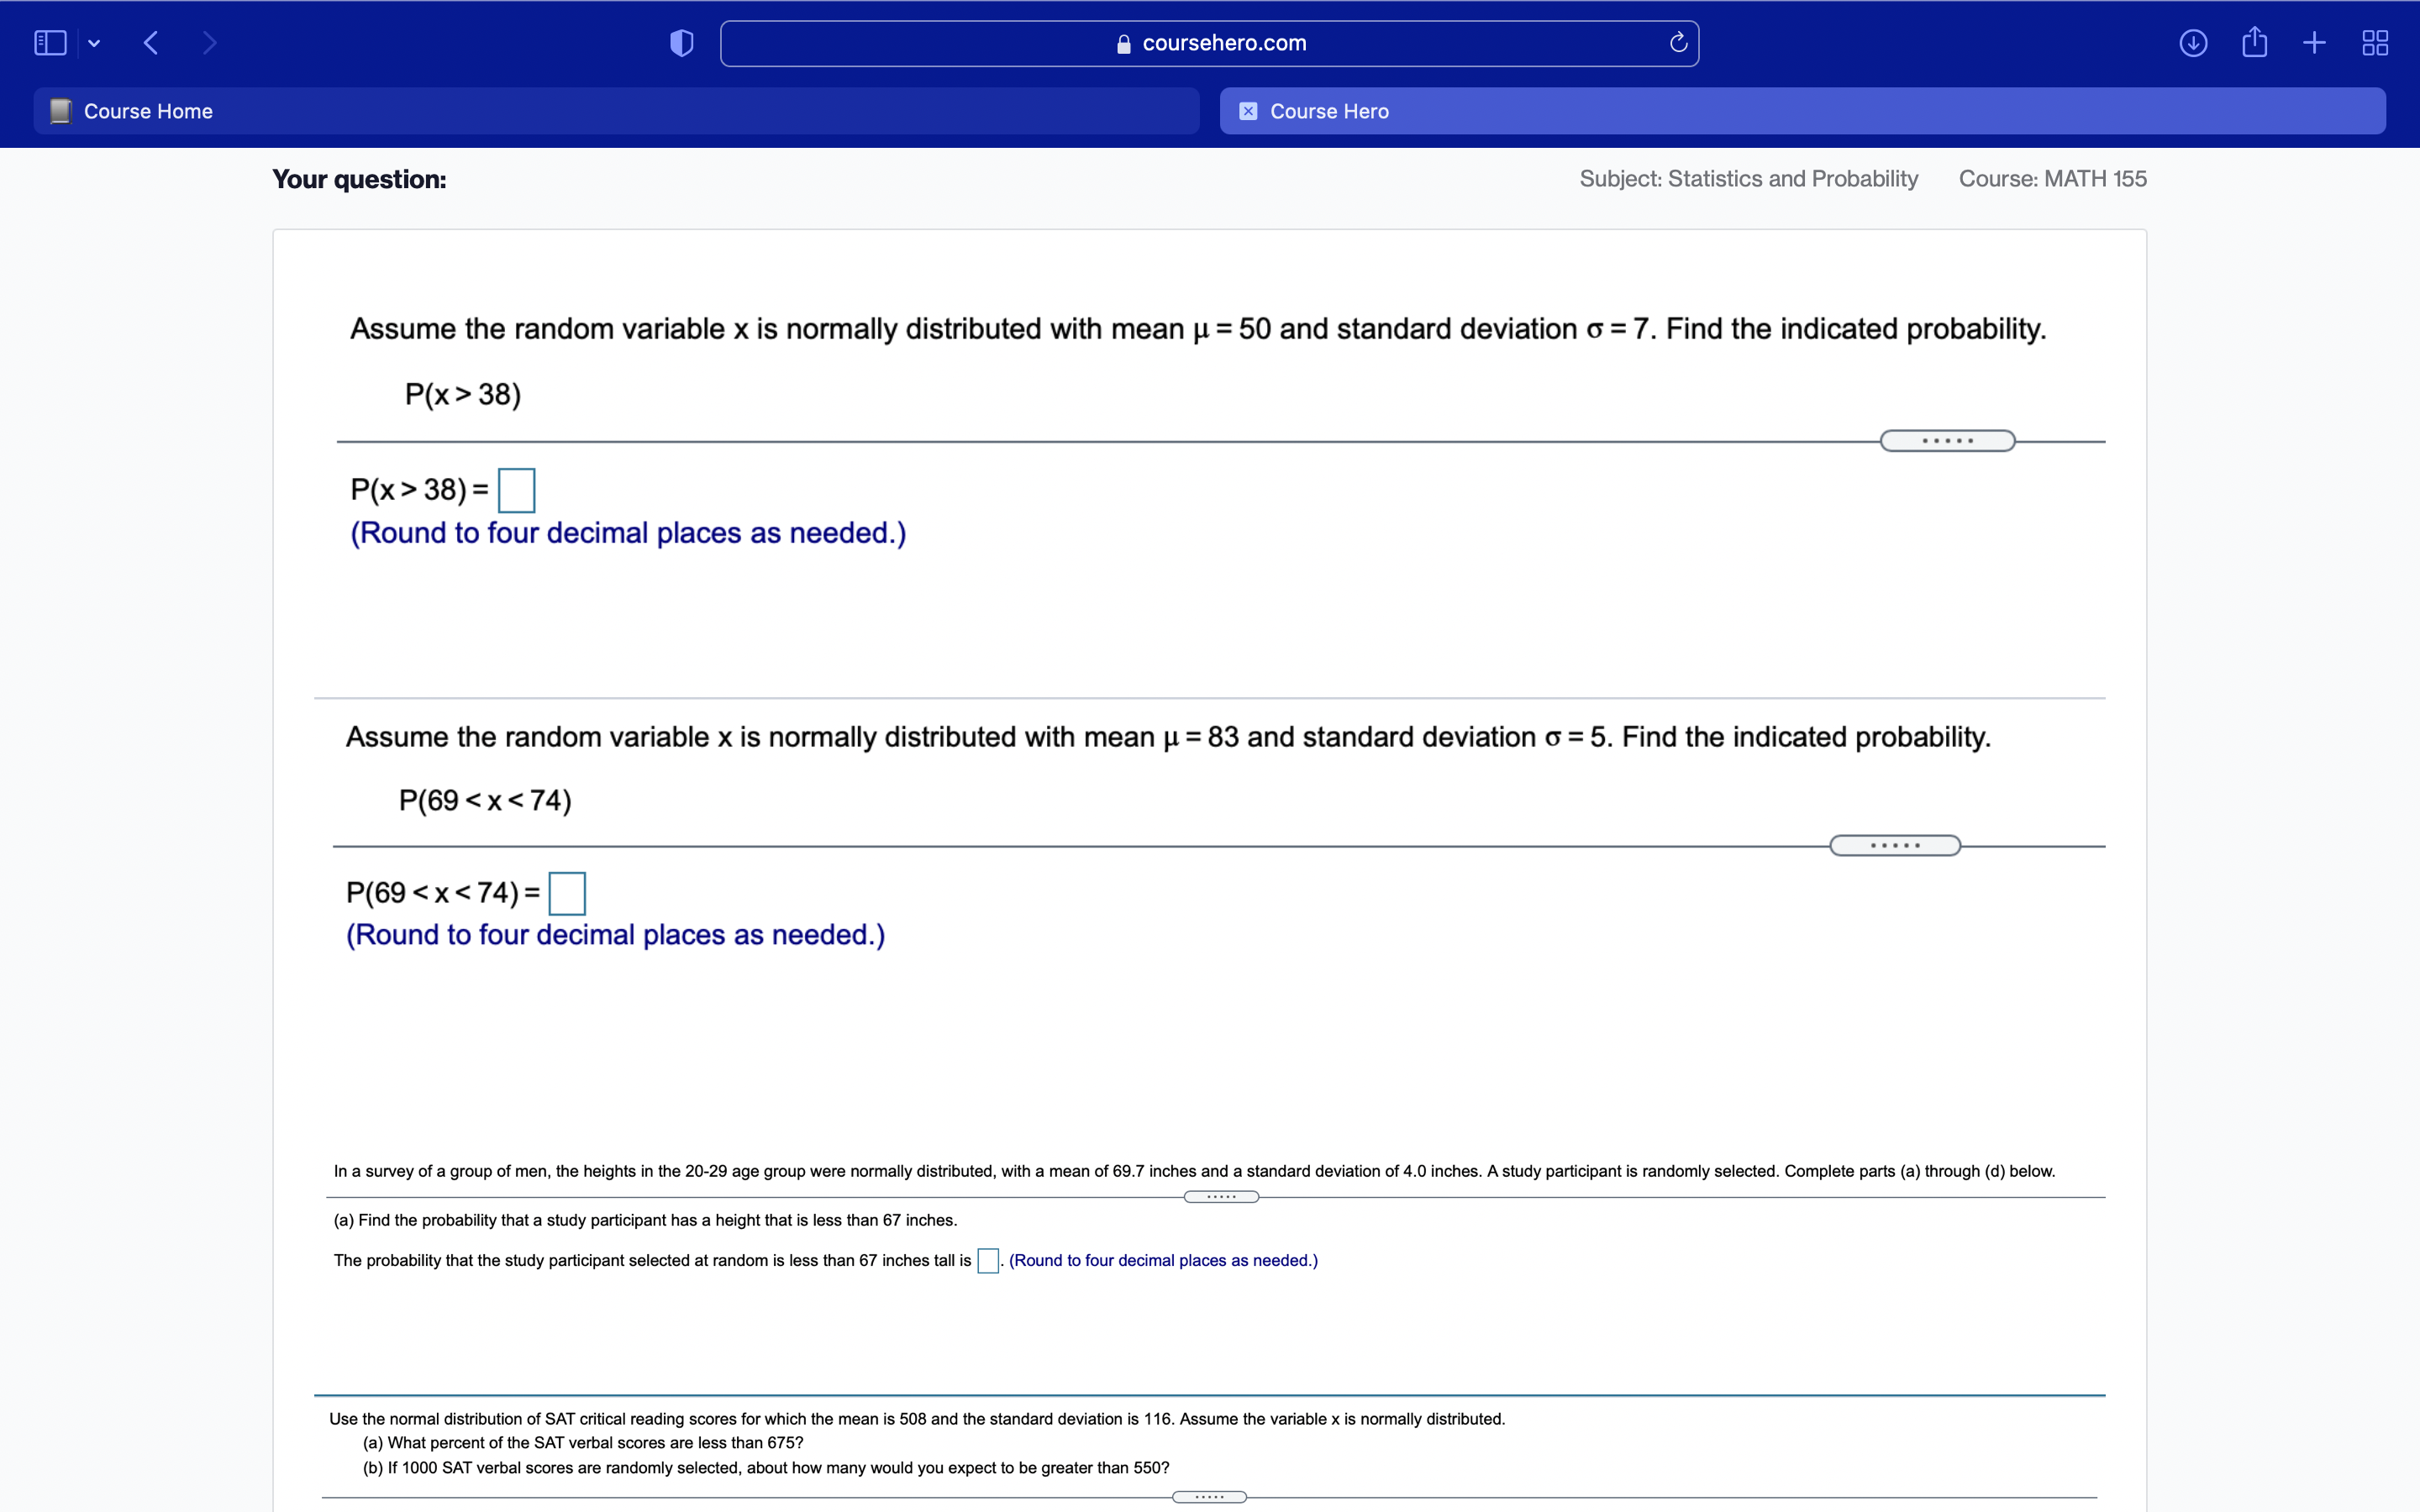2420x1512 pixels.
Task: Click the probability answer box for part (a)
Action: point(987,1261)
